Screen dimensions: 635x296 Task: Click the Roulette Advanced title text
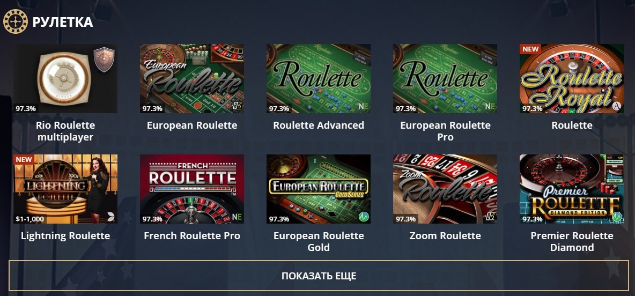[x=319, y=125]
